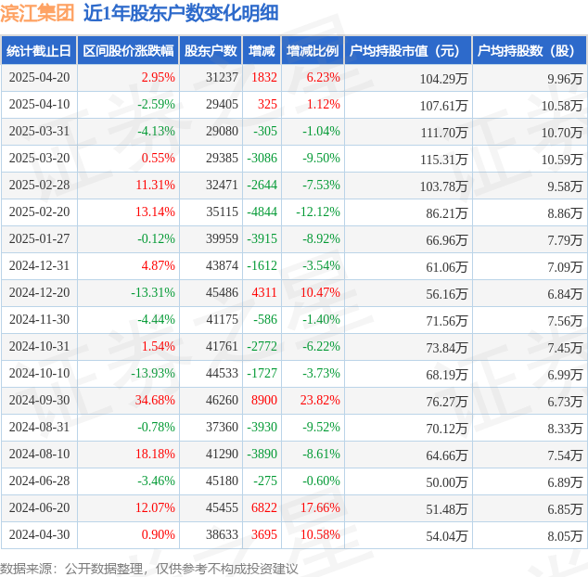Image resolution: width=588 pixels, height=577 pixels.
Task: Select the date cell 2024-08-10
Action: click(x=39, y=454)
